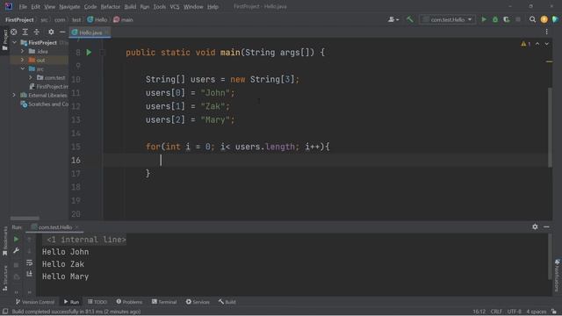Run the com.test.Hello configuration from the toolbar
Viewport: 562px width, 316px height.
(484, 19)
